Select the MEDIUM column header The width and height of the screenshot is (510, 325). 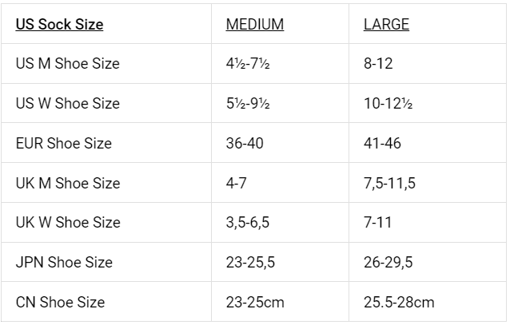pyautogui.click(x=254, y=24)
